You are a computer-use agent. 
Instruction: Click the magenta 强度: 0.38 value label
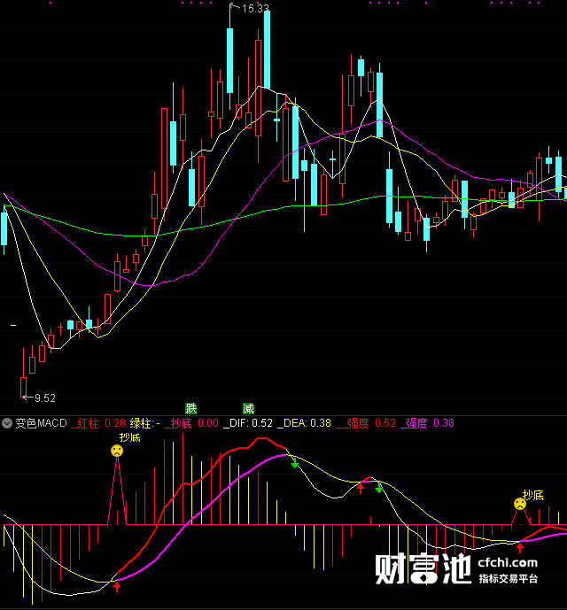(427, 423)
